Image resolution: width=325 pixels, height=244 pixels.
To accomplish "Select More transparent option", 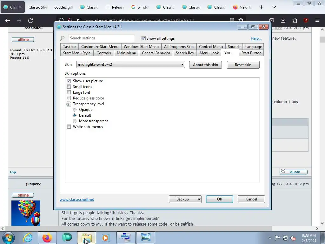I will [x=75, y=121].
